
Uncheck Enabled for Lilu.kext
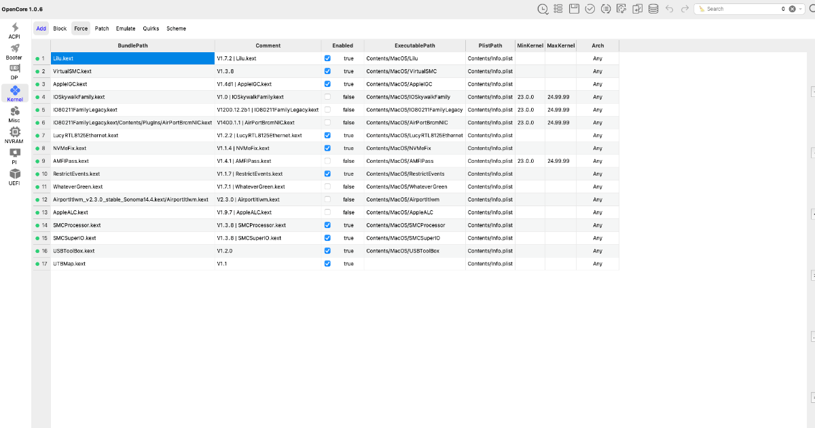coord(327,58)
